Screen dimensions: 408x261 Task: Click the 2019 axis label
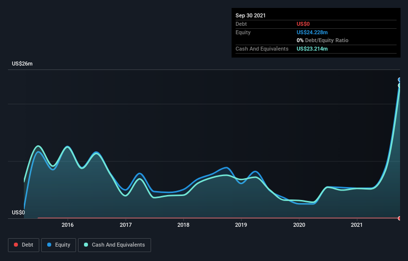(241, 225)
